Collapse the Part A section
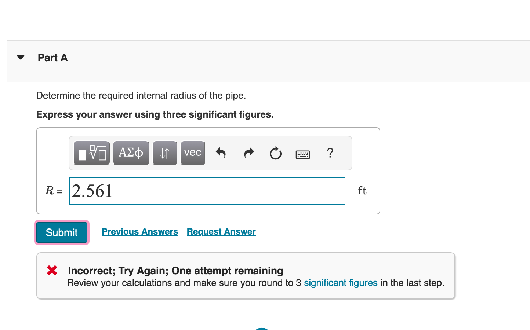The image size is (530, 330). (x=21, y=58)
